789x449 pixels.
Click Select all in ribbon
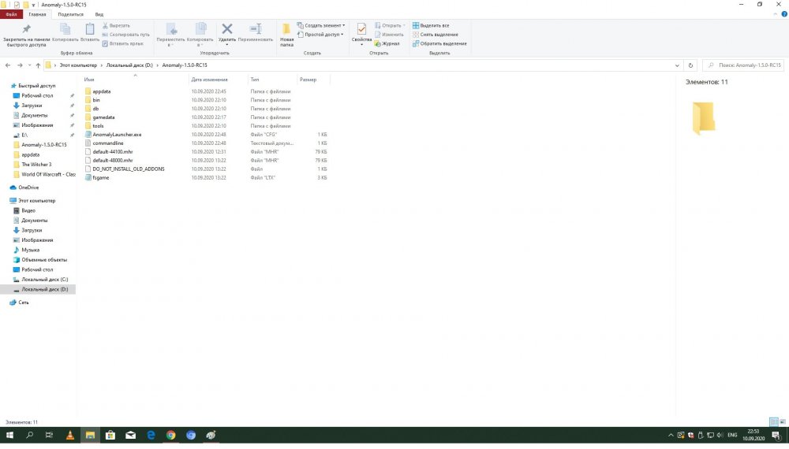(434, 25)
